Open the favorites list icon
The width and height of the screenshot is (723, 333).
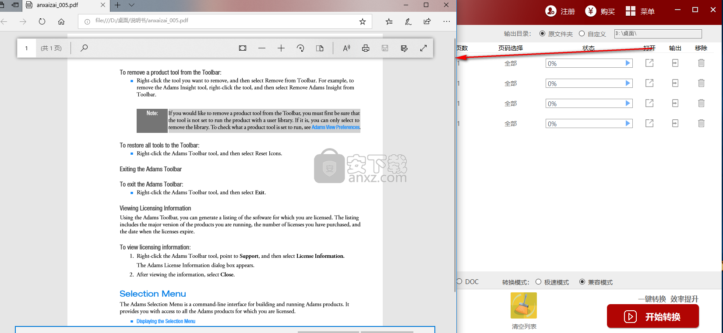pyautogui.click(x=389, y=21)
